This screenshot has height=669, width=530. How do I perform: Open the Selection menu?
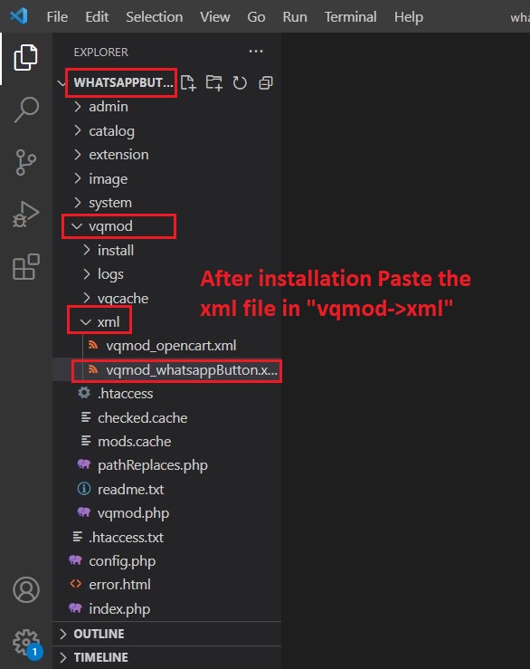click(155, 17)
